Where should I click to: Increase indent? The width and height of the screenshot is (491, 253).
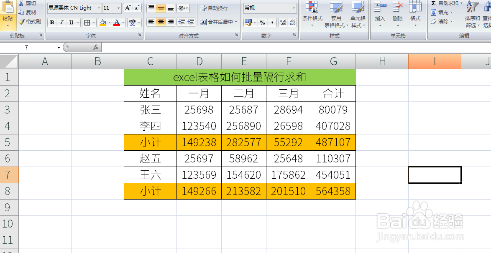coord(191,22)
